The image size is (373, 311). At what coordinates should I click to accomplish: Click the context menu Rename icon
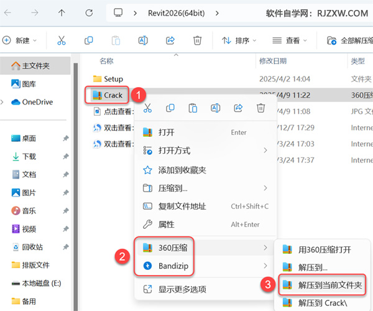point(215,108)
